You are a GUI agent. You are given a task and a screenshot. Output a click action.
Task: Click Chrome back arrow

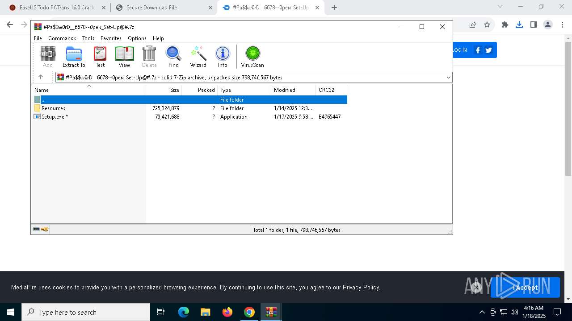tap(10, 25)
